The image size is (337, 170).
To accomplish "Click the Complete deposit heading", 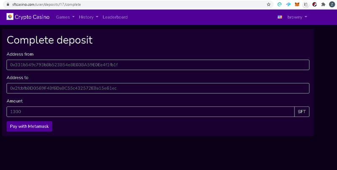I will [50, 40].
